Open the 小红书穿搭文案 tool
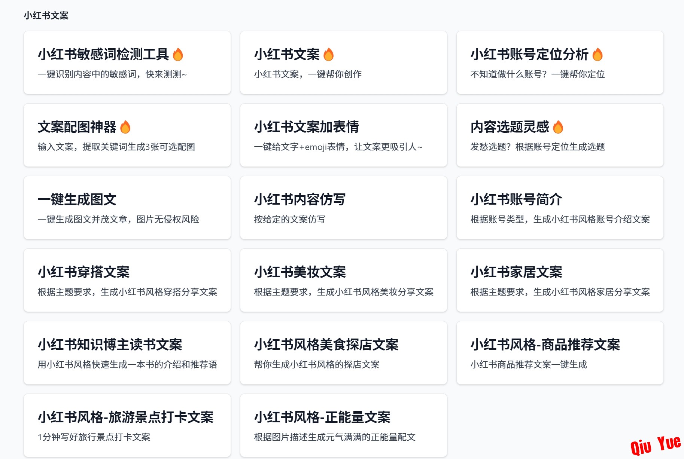Image resolution: width=684 pixels, height=459 pixels. coord(127,280)
